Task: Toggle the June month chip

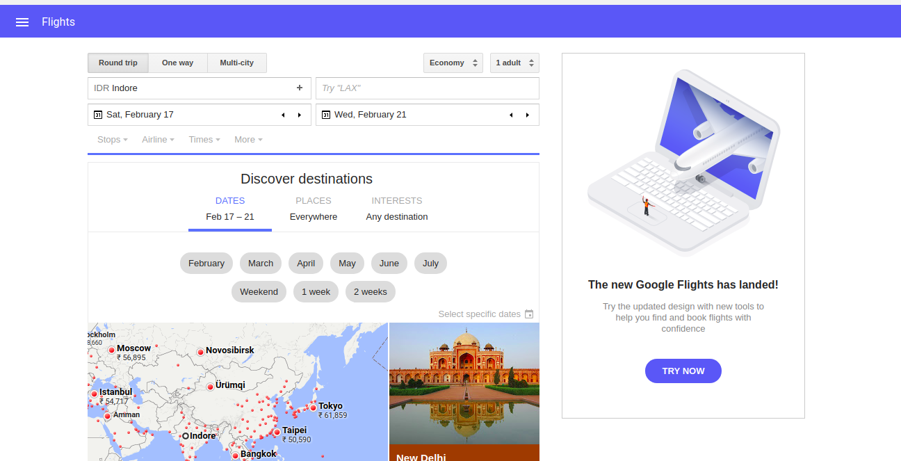Action: 389,264
